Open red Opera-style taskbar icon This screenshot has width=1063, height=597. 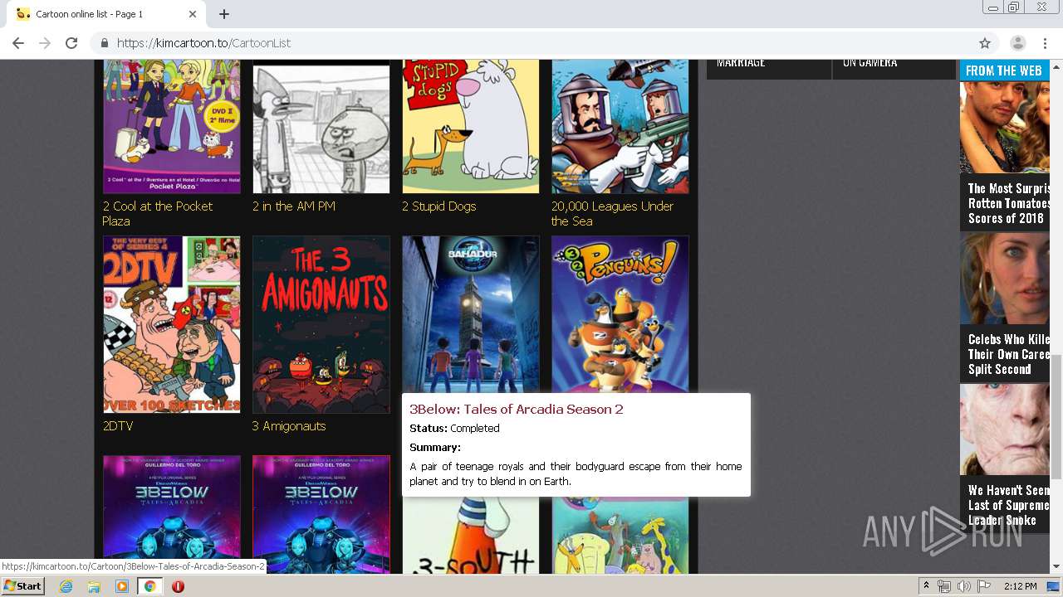coord(178,586)
